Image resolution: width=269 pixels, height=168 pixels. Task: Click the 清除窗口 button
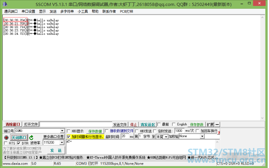[13, 125]
